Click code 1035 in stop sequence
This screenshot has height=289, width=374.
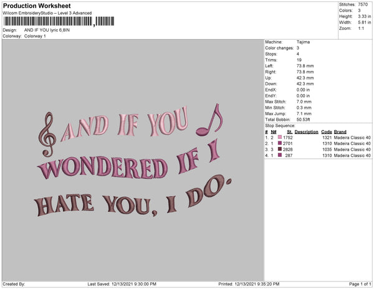pos(327,149)
